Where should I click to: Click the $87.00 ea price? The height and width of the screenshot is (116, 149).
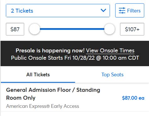coord(133,98)
